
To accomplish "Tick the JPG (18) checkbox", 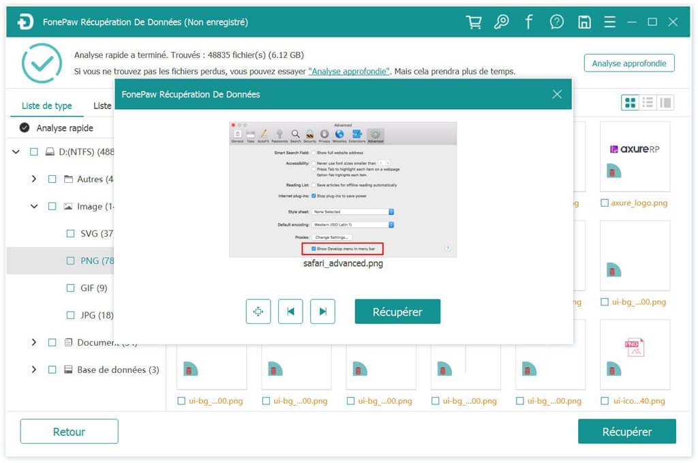I will [70, 315].
